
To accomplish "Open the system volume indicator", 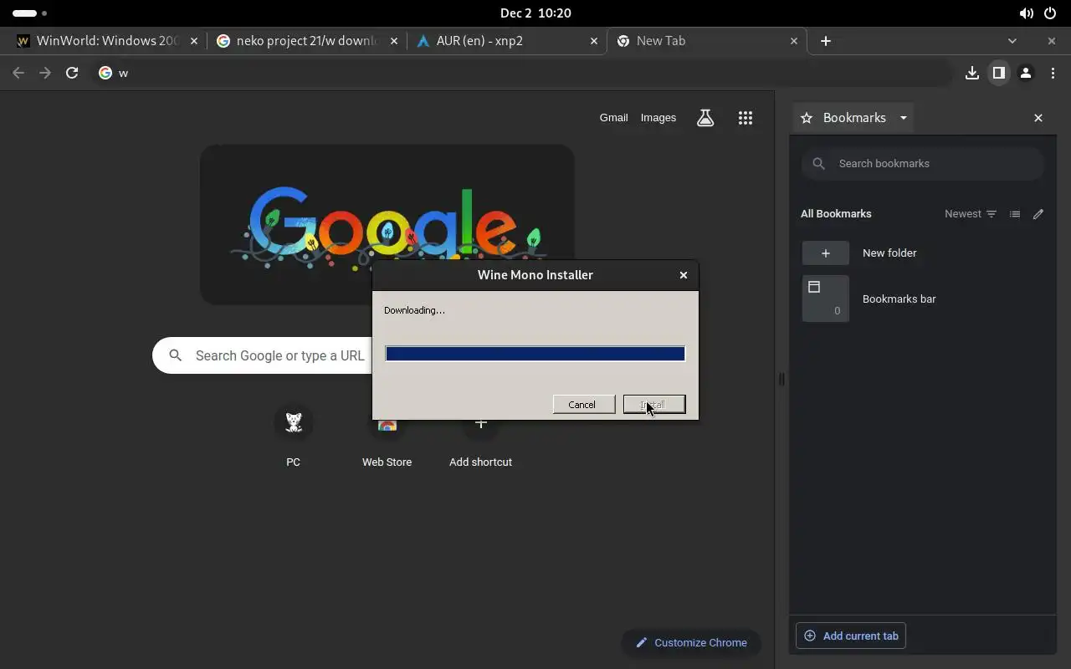I will (1026, 13).
